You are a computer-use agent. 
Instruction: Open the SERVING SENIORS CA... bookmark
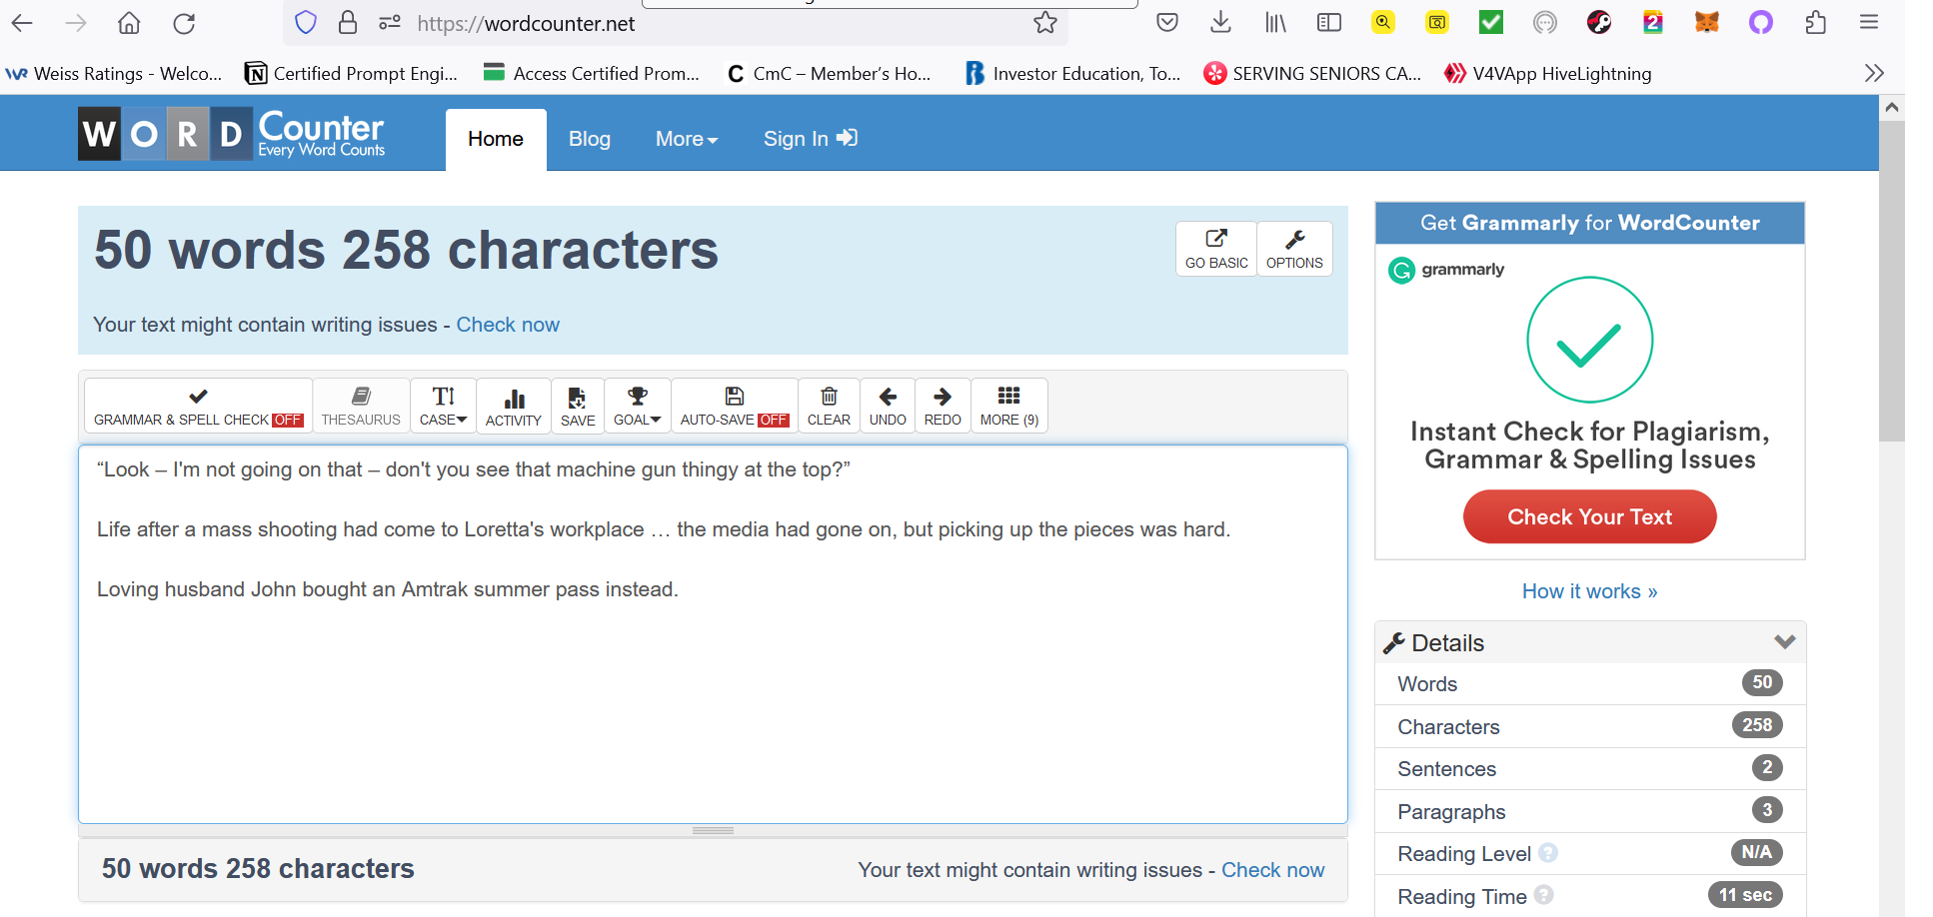pos(1312,74)
